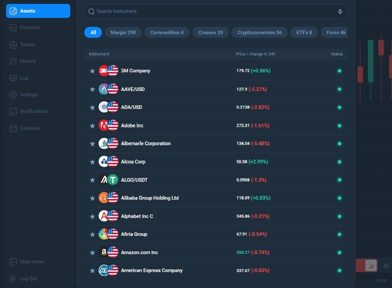This screenshot has width=392, height=288.
Task: Open Favorites in the sidebar
Action: [25, 28]
